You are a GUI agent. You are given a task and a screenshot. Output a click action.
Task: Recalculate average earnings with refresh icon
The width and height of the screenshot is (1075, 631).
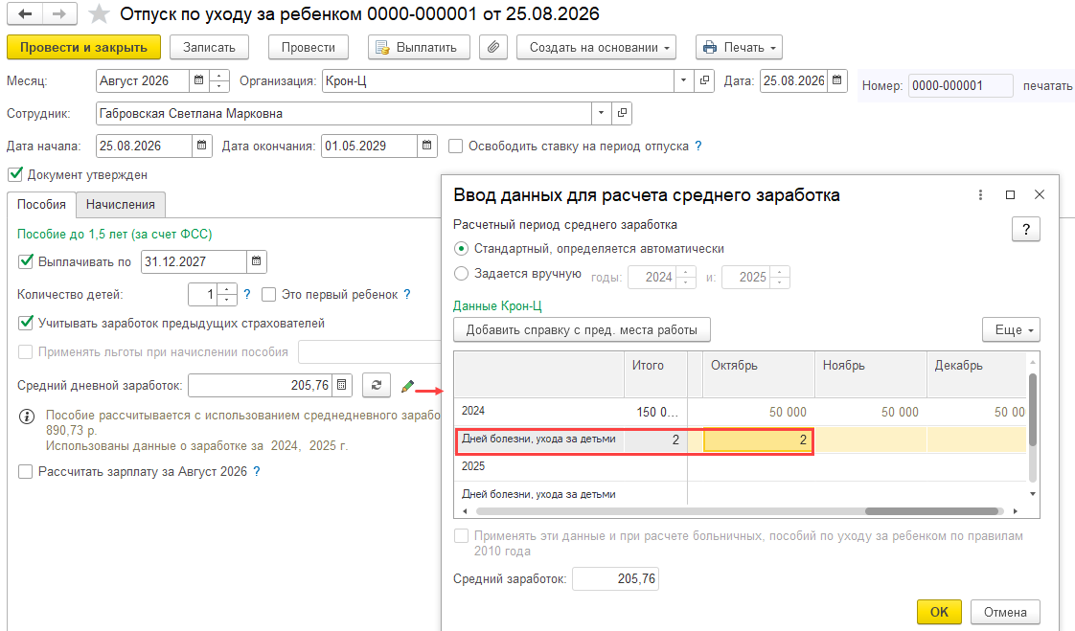[377, 385]
